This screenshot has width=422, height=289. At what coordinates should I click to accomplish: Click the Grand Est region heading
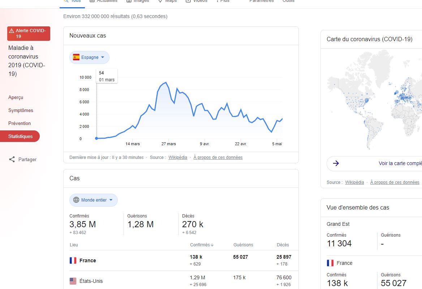[338, 224]
